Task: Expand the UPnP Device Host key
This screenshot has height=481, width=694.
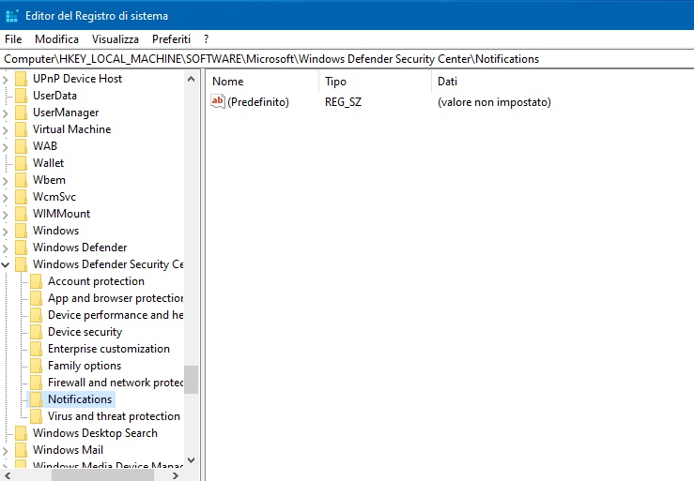Action: click(x=6, y=80)
